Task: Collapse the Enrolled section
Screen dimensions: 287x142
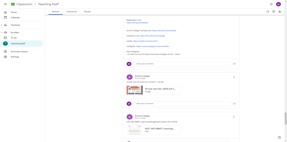Action: pos(2,32)
